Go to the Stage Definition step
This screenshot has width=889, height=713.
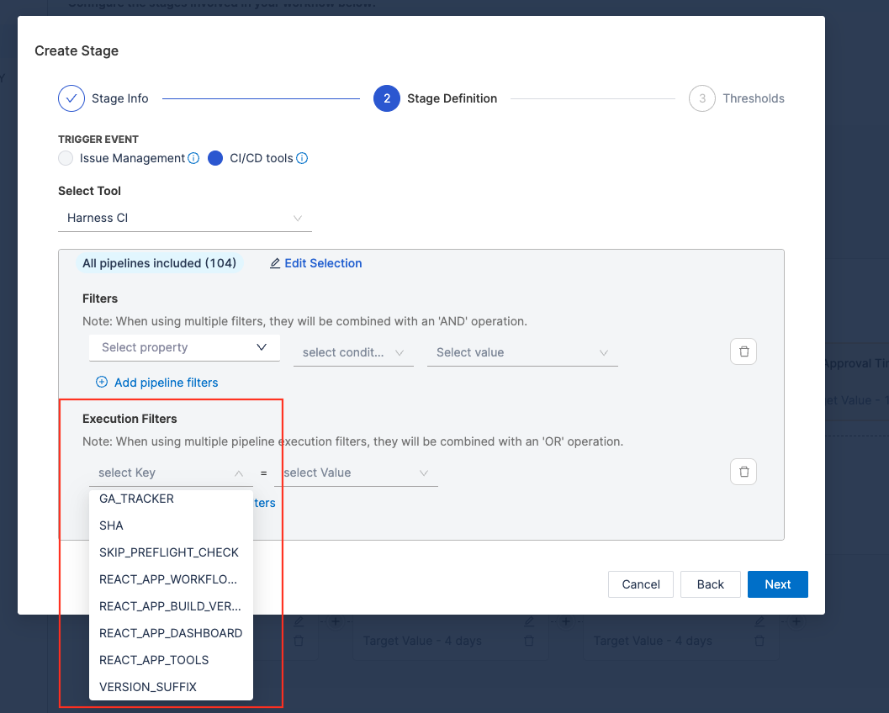(387, 98)
